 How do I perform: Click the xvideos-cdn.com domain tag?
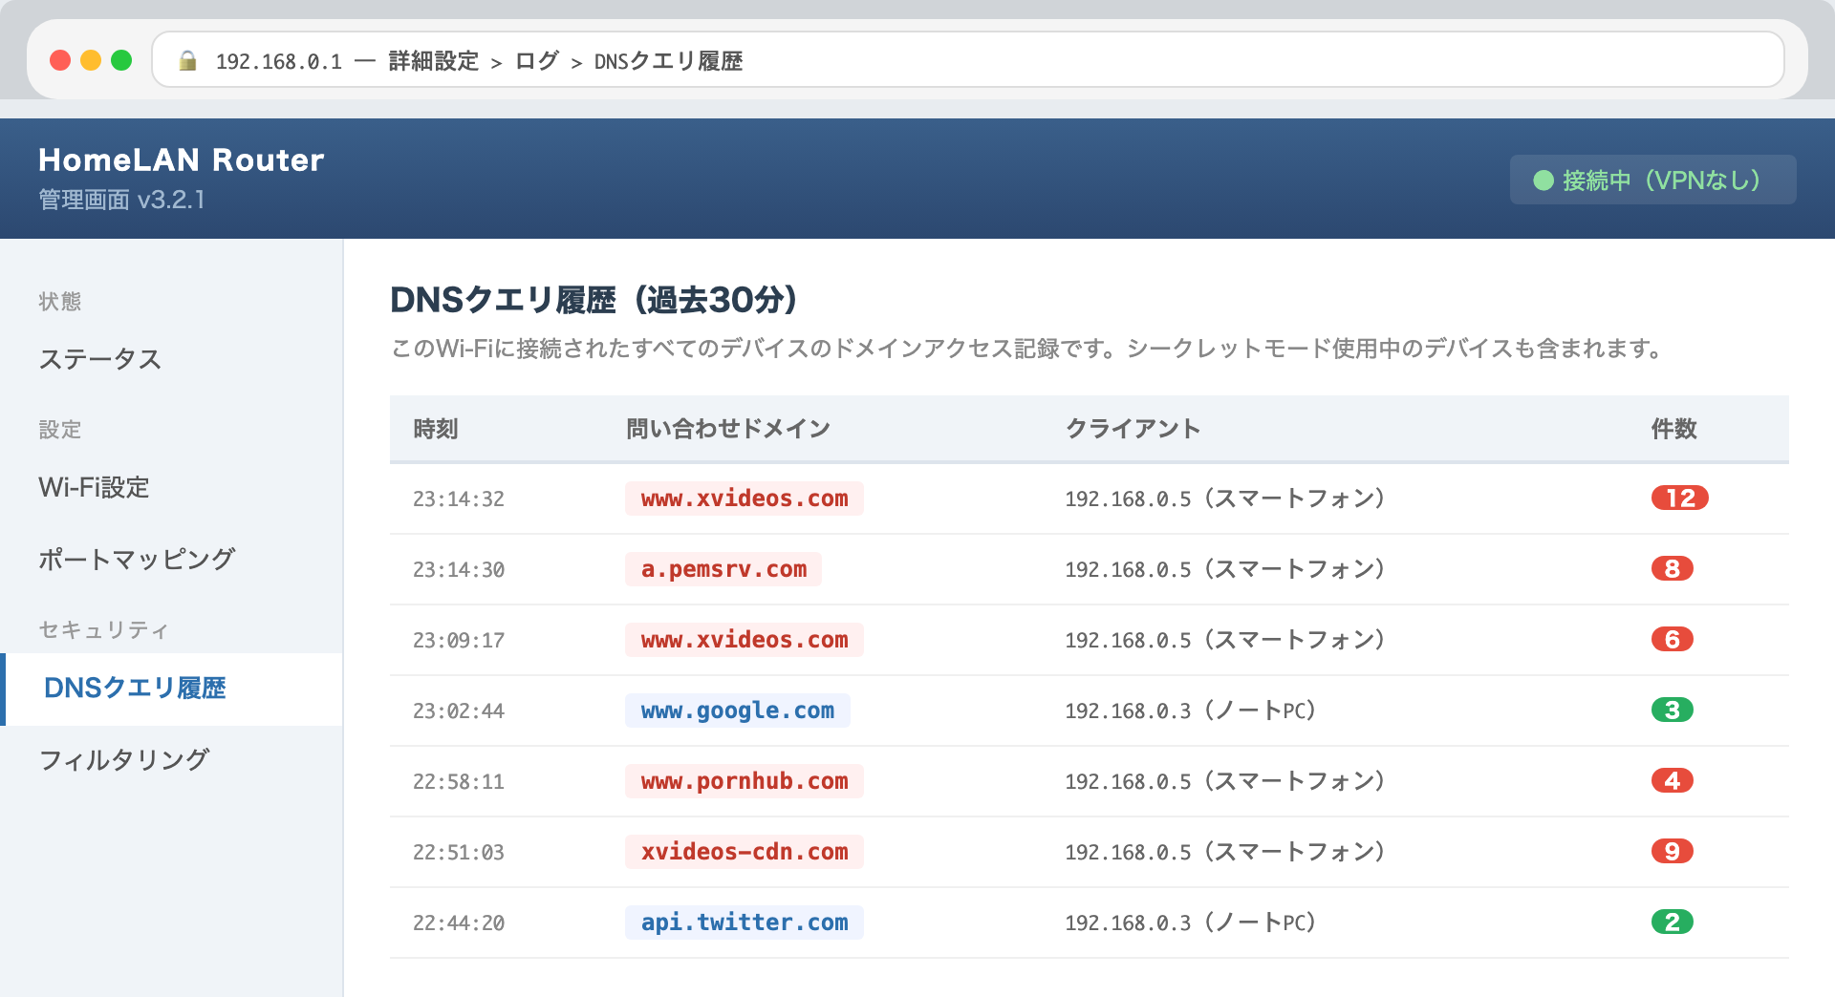pos(745,852)
